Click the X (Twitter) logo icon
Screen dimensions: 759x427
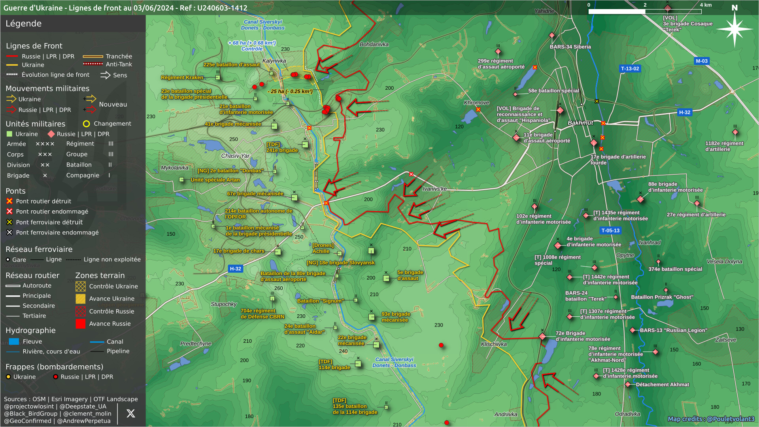(130, 414)
